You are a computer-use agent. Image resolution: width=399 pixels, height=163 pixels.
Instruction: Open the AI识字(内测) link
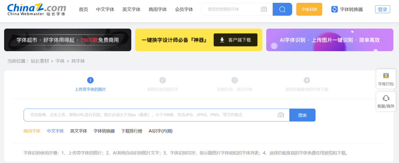click(161, 131)
